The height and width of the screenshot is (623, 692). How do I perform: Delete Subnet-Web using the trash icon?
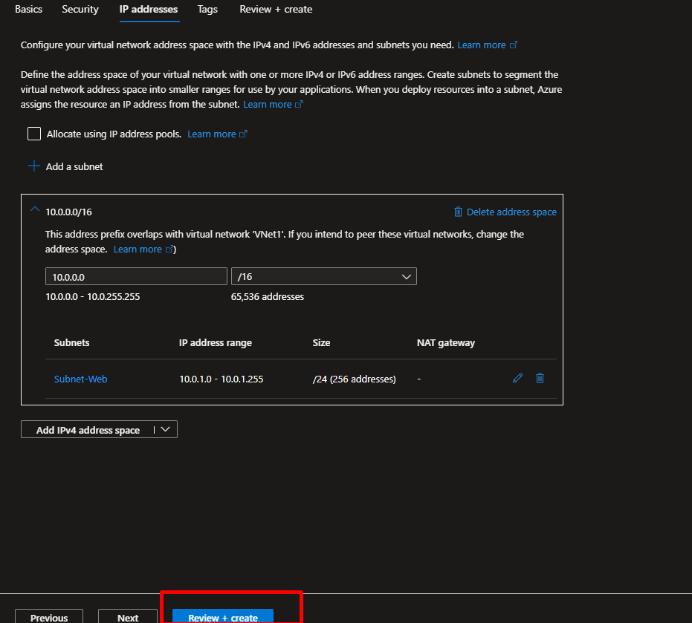coord(540,379)
